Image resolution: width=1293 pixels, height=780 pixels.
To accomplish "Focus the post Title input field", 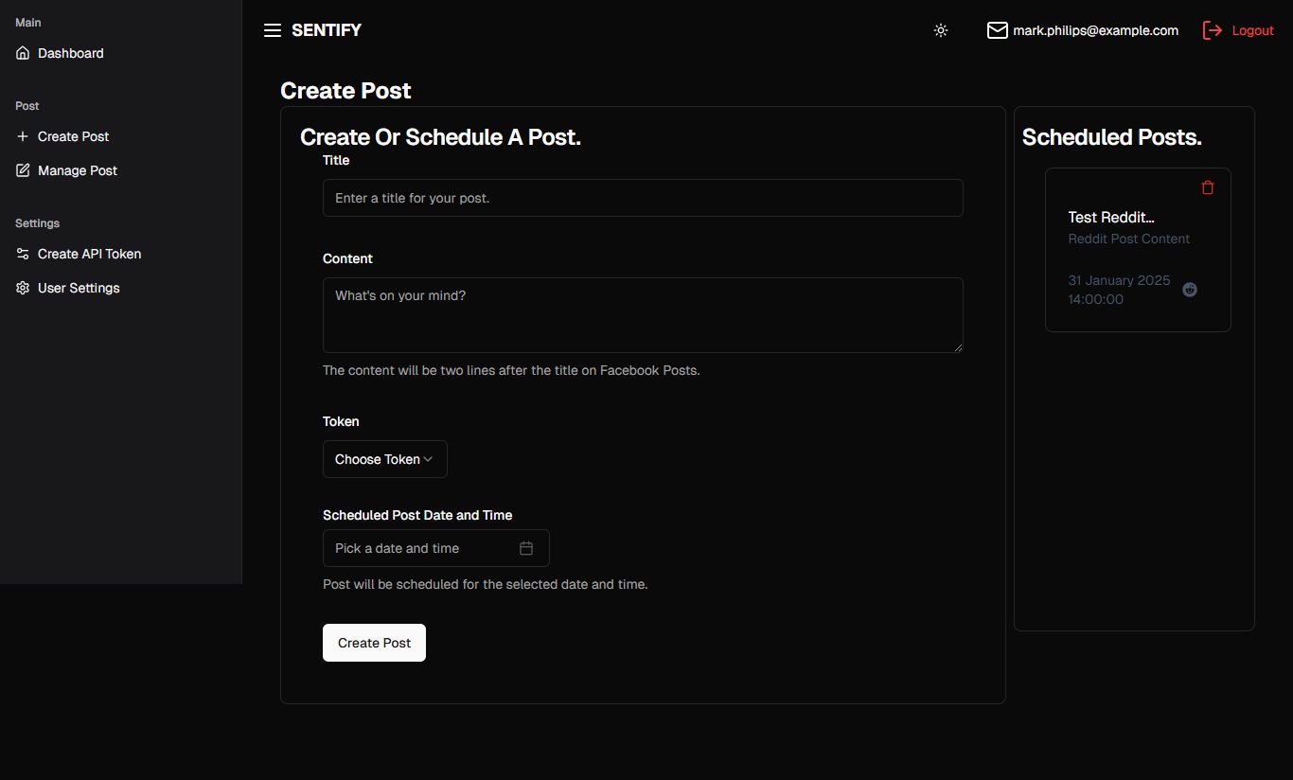I will point(642,198).
